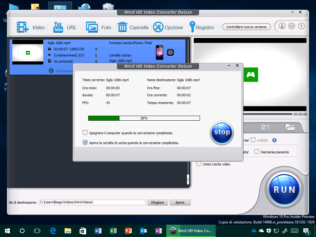Screen dimensions: 316x237
Task: Open the video track selector arrows
Action: point(96,49)
